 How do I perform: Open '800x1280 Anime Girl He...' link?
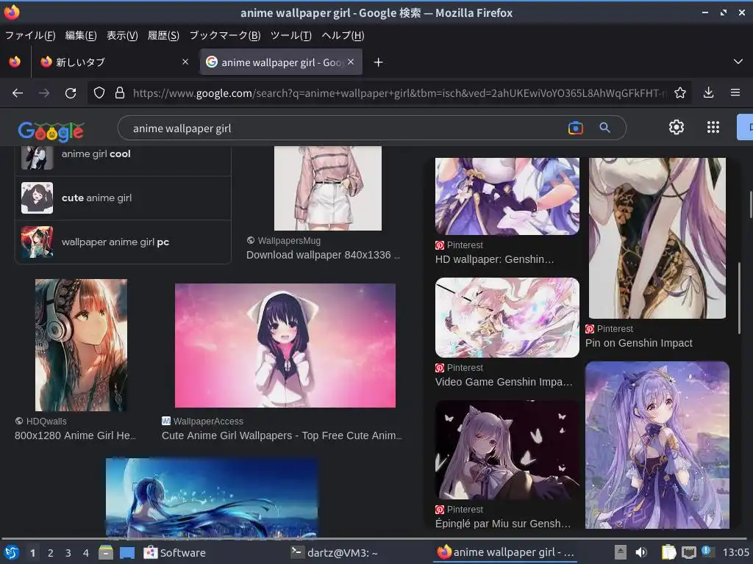coord(76,435)
